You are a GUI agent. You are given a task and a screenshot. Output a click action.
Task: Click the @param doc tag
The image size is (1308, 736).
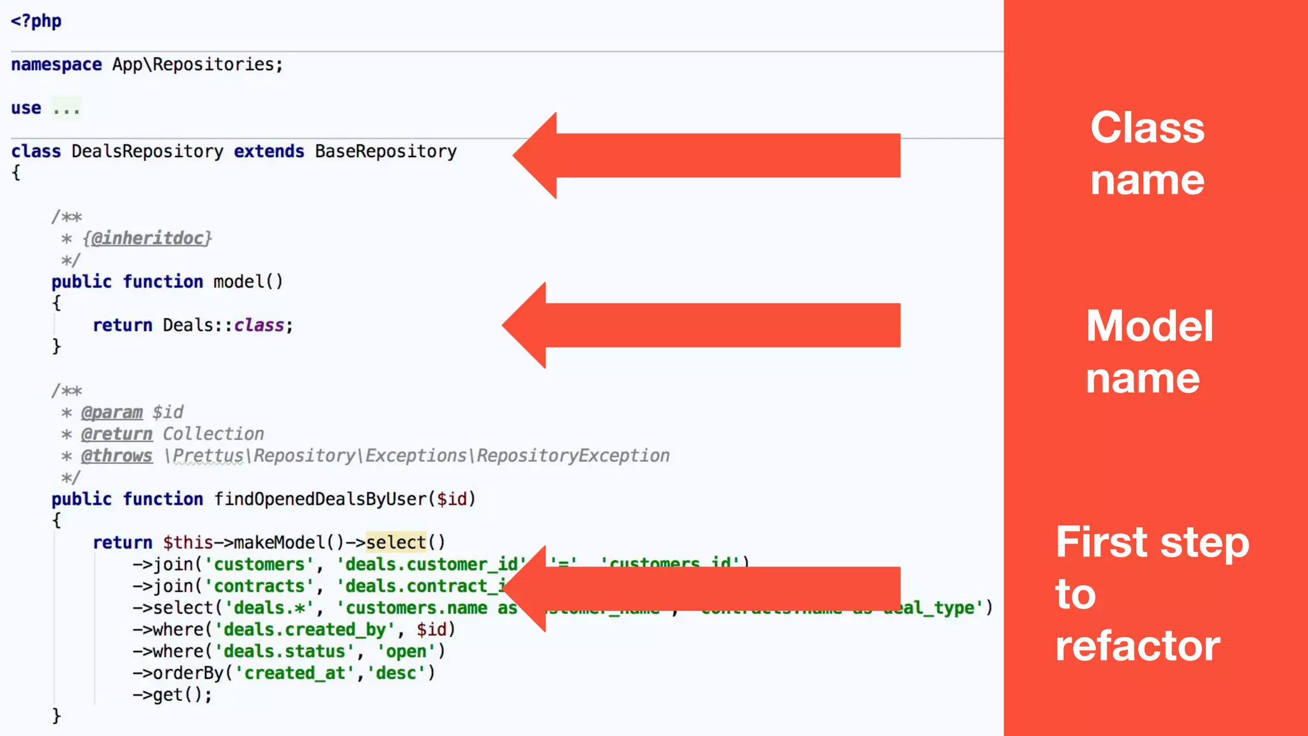tap(112, 412)
